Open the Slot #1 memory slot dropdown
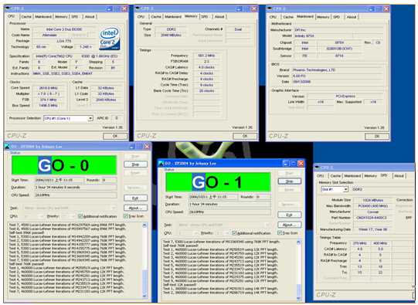The width and height of the screenshot is (418, 305). (x=345, y=189)
